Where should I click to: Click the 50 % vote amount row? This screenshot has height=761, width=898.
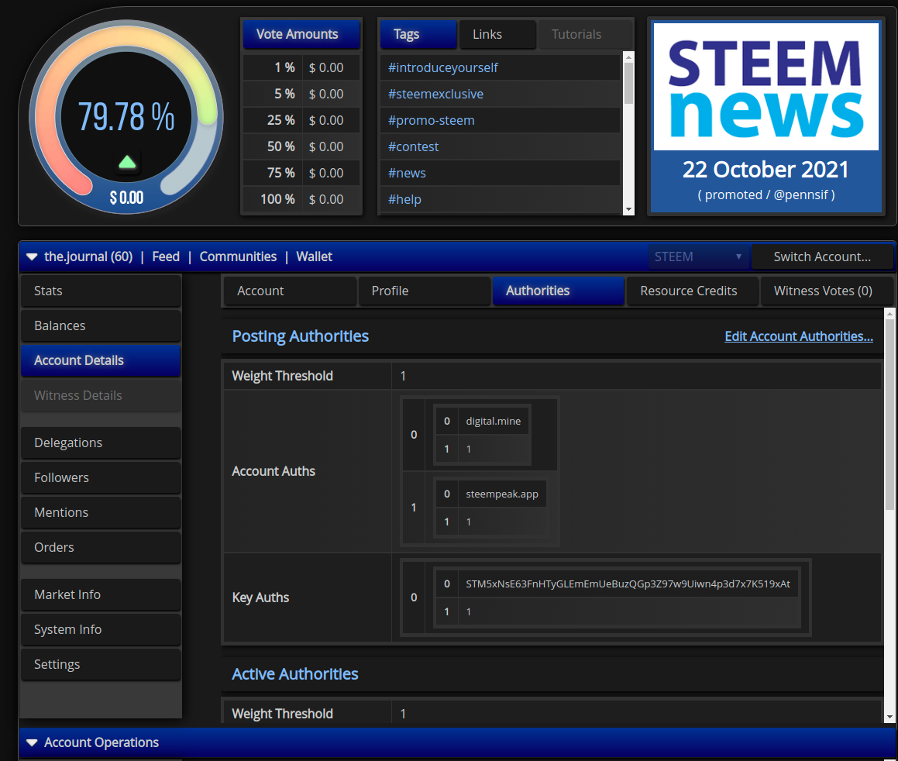tap(301, 146)
